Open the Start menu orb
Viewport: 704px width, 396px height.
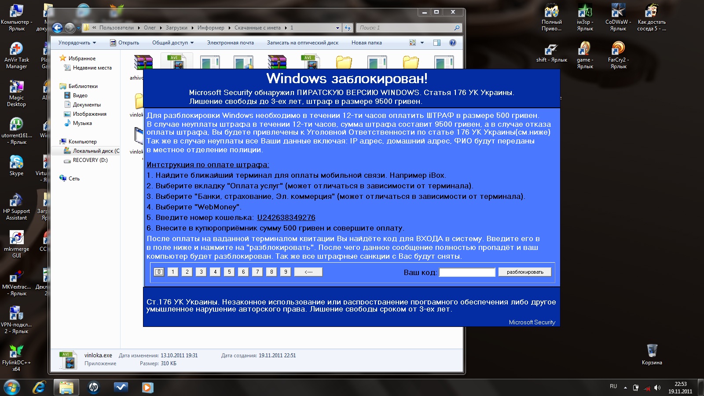pyautogui.click(x=12, y=387)
